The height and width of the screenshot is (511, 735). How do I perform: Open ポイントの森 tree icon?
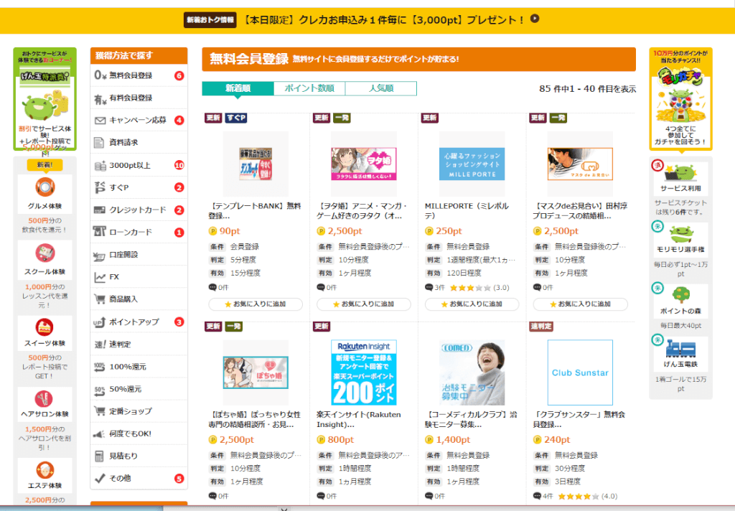[680, 296]
